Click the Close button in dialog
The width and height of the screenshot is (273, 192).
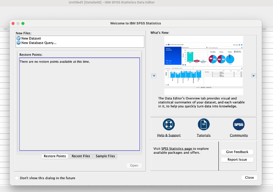[x=249, y=177]
